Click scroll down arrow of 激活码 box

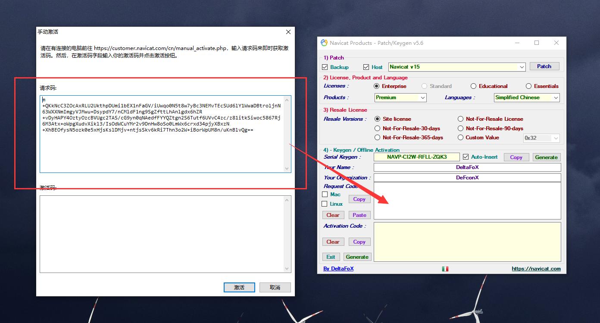[x=287, y=269]
